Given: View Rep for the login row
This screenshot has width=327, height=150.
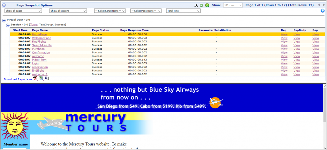Looking at the screenshot, I should pyautogui.click(x=316, y=63).
